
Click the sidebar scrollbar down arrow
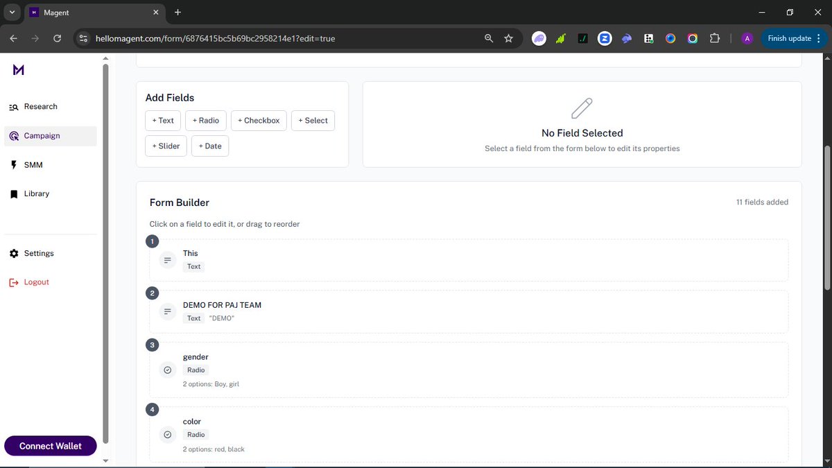pos(105,461)
